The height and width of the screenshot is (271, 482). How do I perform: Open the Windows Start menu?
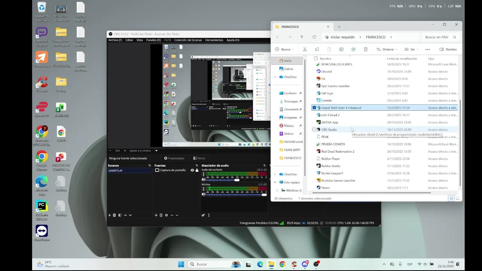[181, 264]
